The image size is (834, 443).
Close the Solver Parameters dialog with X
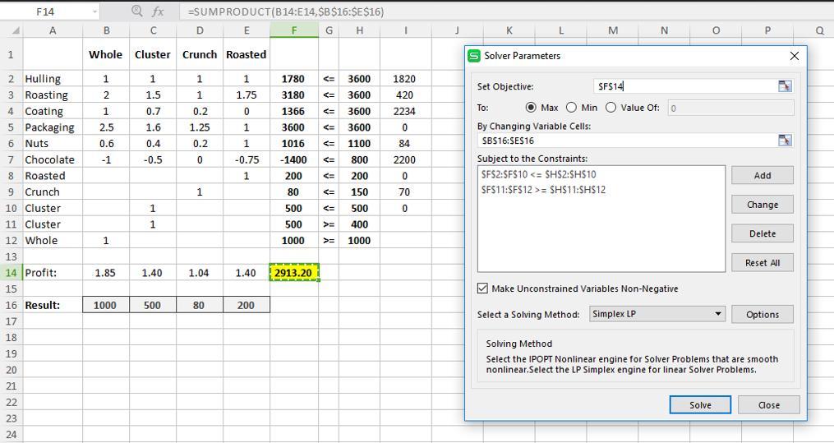[794, 56]
